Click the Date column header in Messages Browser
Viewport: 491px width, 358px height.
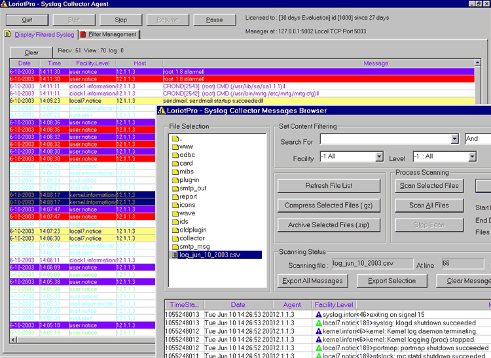click(x=238, y=305)
